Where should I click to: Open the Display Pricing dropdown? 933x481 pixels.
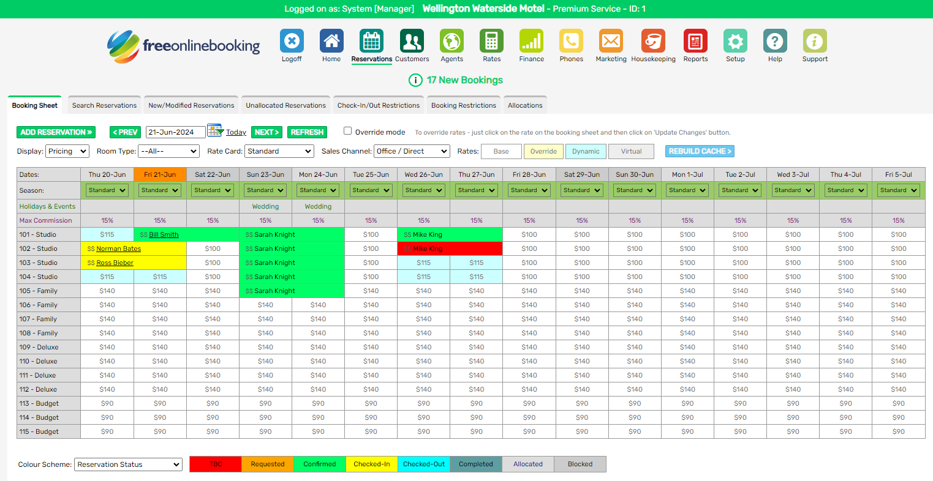67,151
